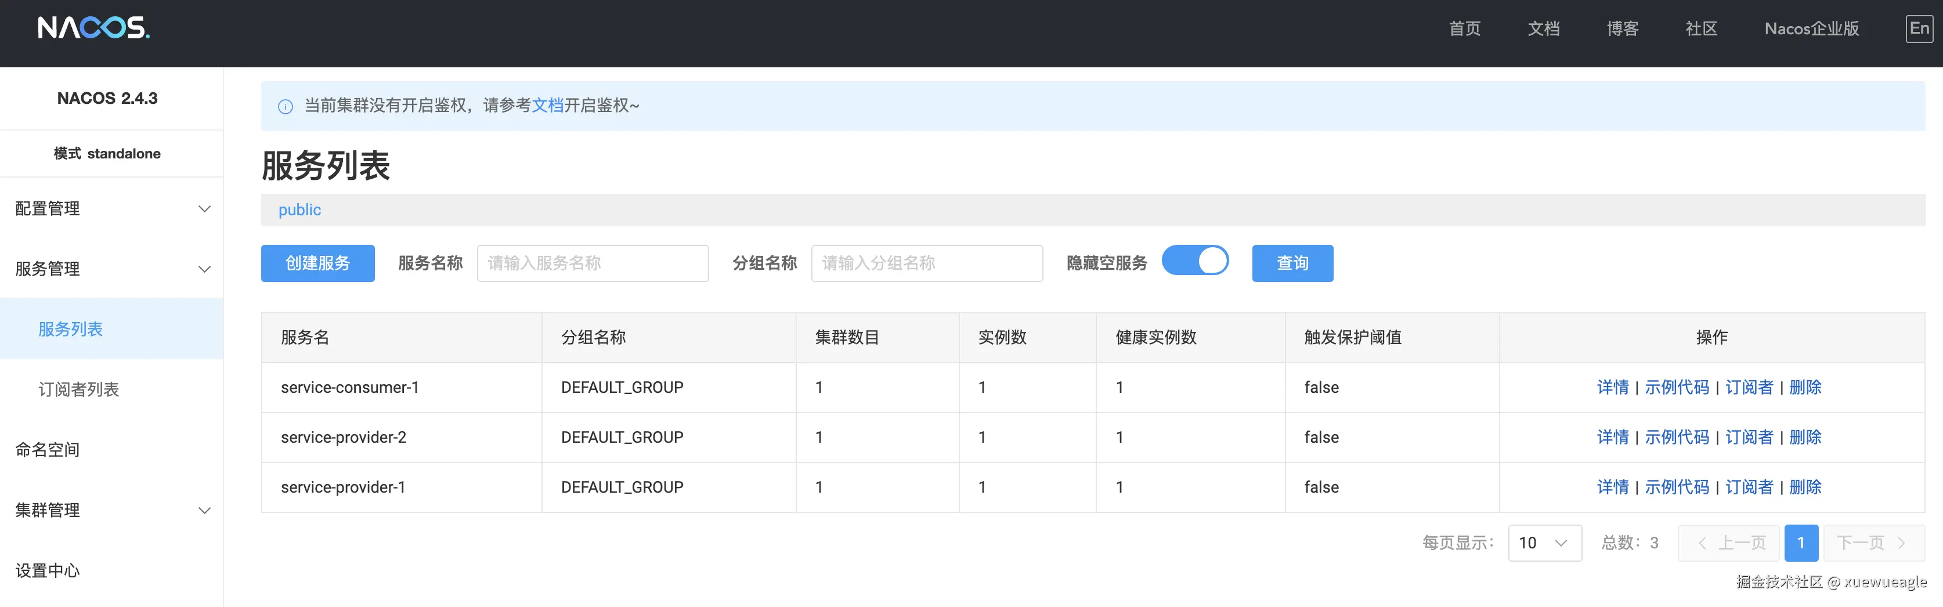The width and height of the screenshot is (1943, 607).
Task: Open 命名空间 from the sidebar
Action: click(x=47, y=449)
